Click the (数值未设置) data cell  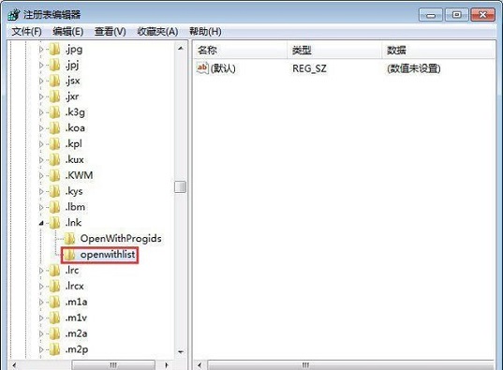click(414, 68)
